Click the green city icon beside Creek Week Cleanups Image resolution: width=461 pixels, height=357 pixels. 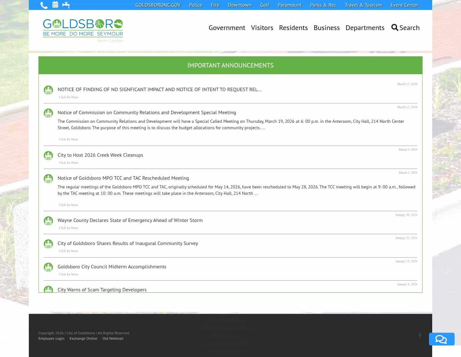[48, 155]
